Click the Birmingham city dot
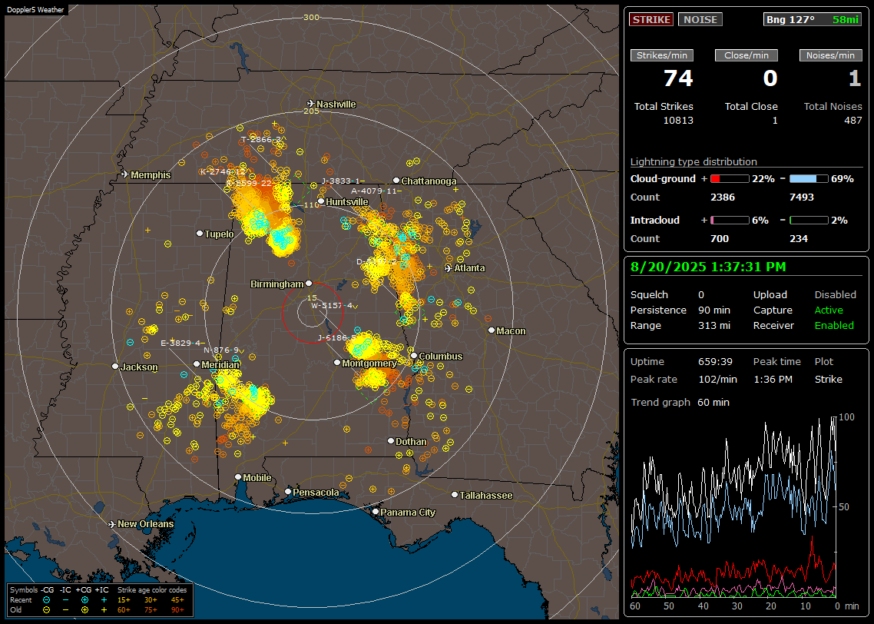 pos(309,284)
